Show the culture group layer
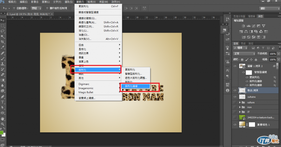 point(235,102)
